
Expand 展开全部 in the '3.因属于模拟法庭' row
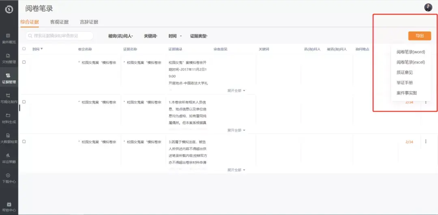[x=236, y=170]
